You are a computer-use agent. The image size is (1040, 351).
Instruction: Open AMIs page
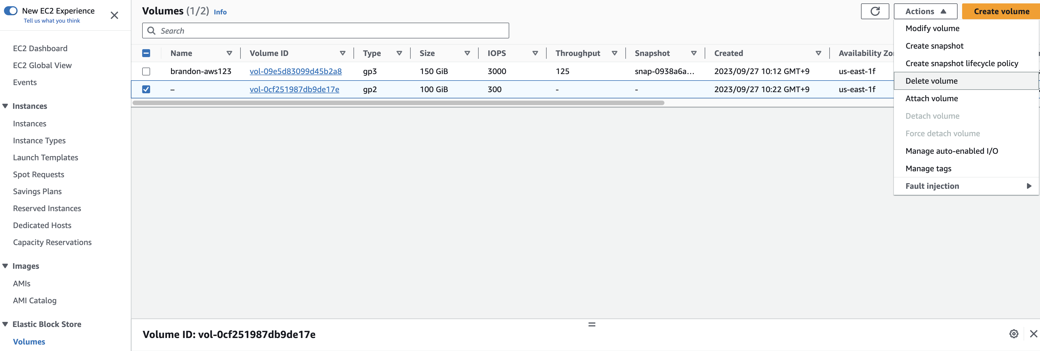point(22,284)
